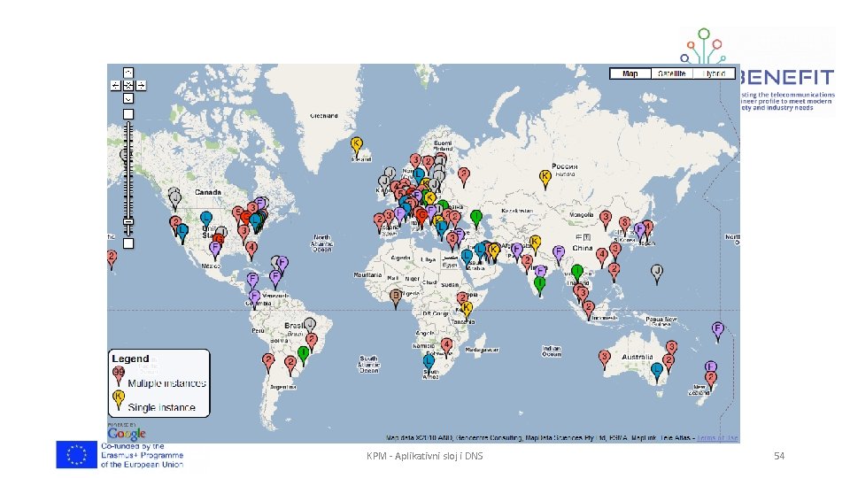Select the red 3 marker in western Australia
The width and height of the screenshot is (850, 478).
pyautogui.click(x=605, y=360)
